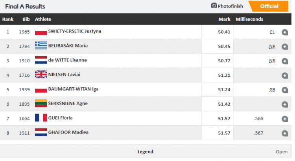The image size is (295, 161).
Task: Open the Legend panel
Action: 145,152
